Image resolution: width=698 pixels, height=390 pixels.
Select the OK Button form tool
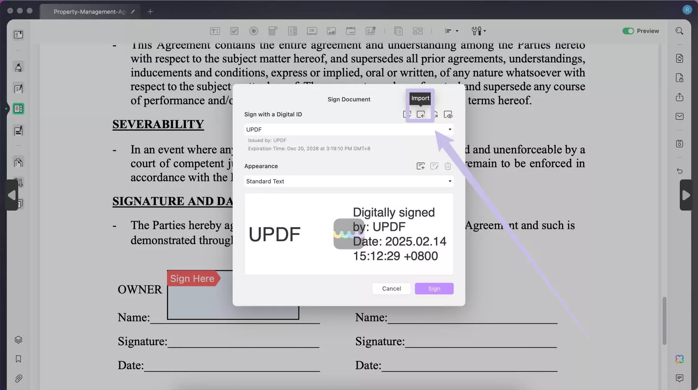tap(312, 31)
